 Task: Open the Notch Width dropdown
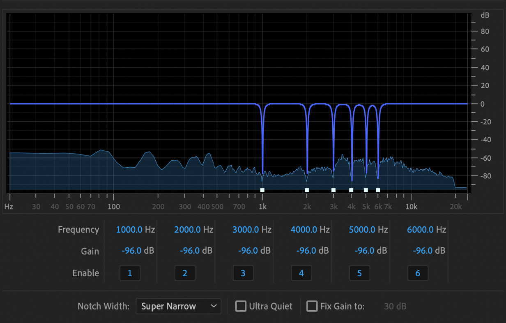click(178, 306)
